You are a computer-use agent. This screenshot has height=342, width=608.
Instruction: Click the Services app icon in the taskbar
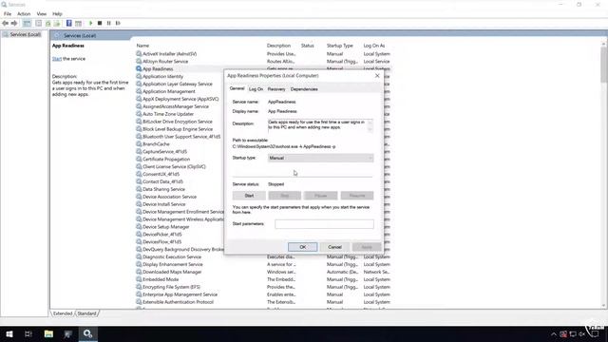coord(87,333)
